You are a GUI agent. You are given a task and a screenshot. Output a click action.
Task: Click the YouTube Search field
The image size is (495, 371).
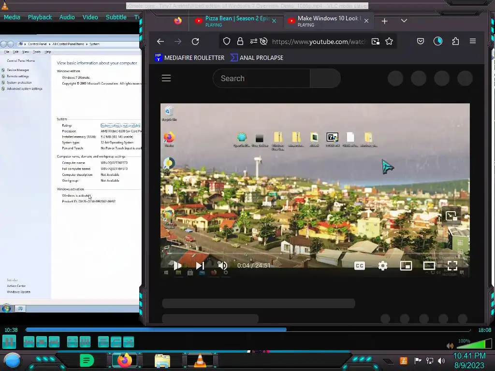coord(262,78)
